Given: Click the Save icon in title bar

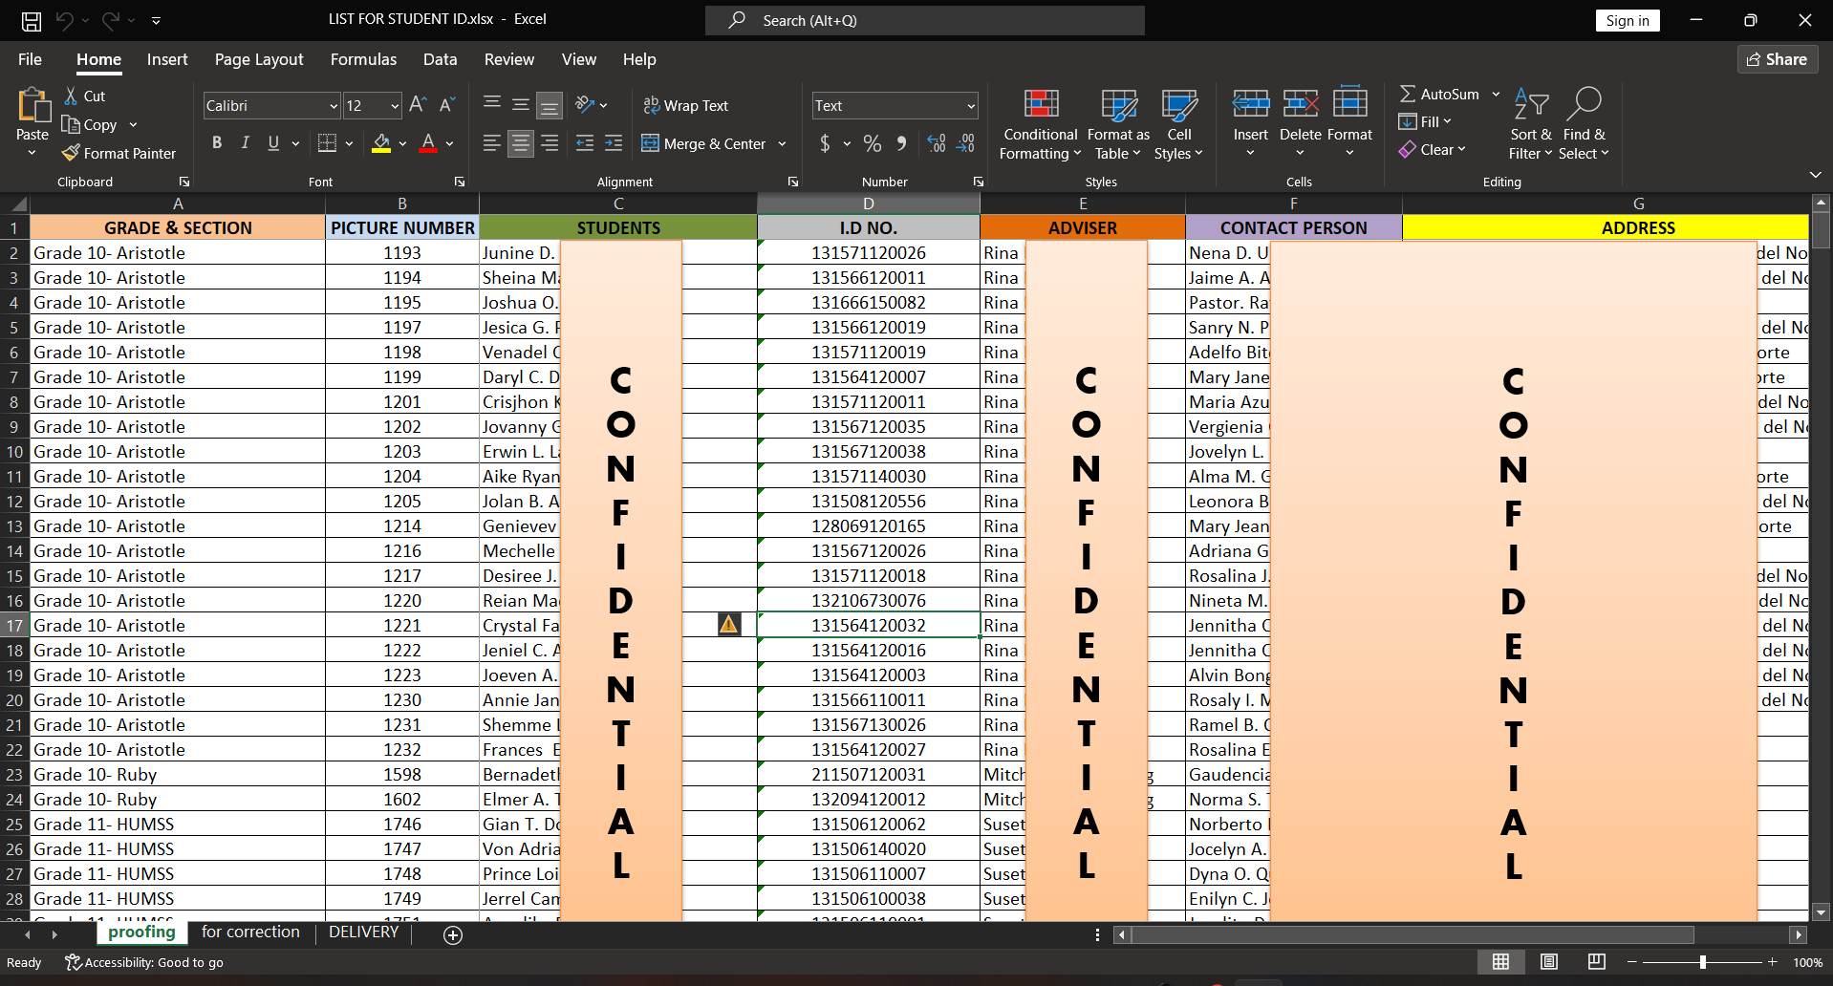Looking at the screenshot, I should [x=32, y=20].
